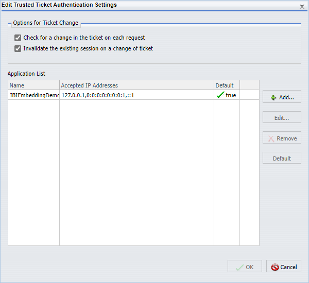Click the Remove button
The height and width of the screenshot is (283, 309).
[282, 138]
